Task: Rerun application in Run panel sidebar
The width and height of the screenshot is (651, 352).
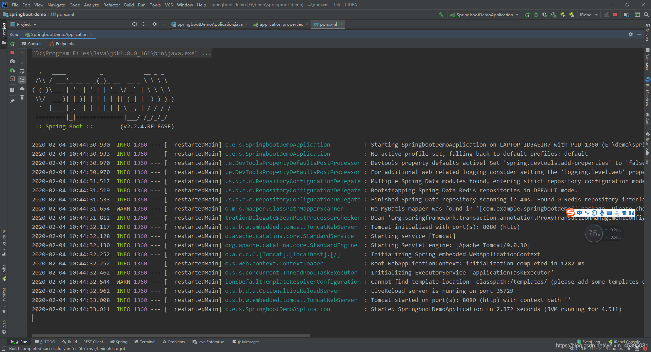Action: 12,44
